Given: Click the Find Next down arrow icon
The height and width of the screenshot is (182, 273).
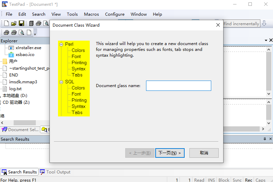Looking at the screenshot, I should [264, 24].
